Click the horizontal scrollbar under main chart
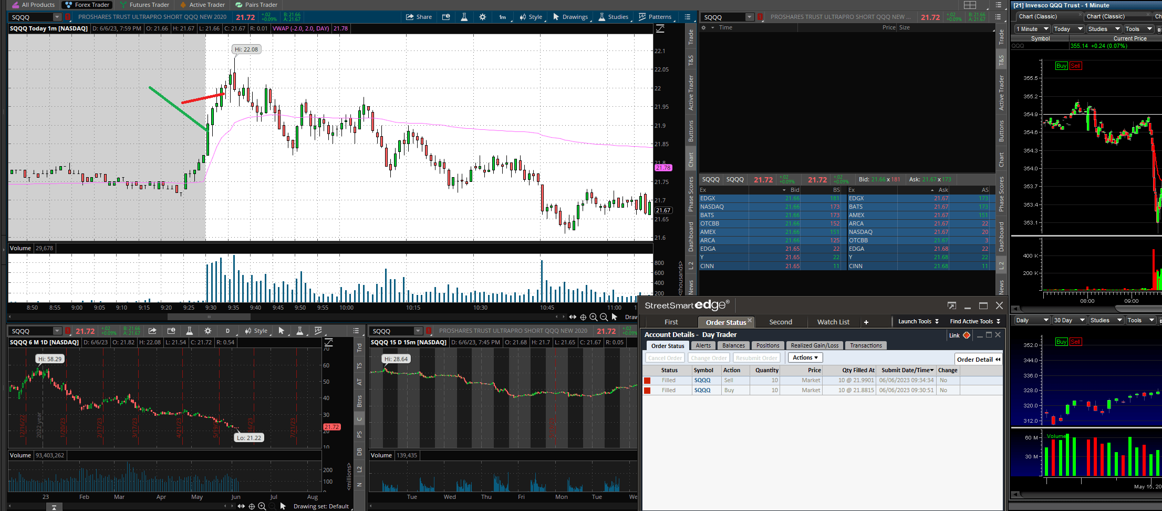Image resolution: width=1162 pixels, height=511 pixels. [209, 317]
